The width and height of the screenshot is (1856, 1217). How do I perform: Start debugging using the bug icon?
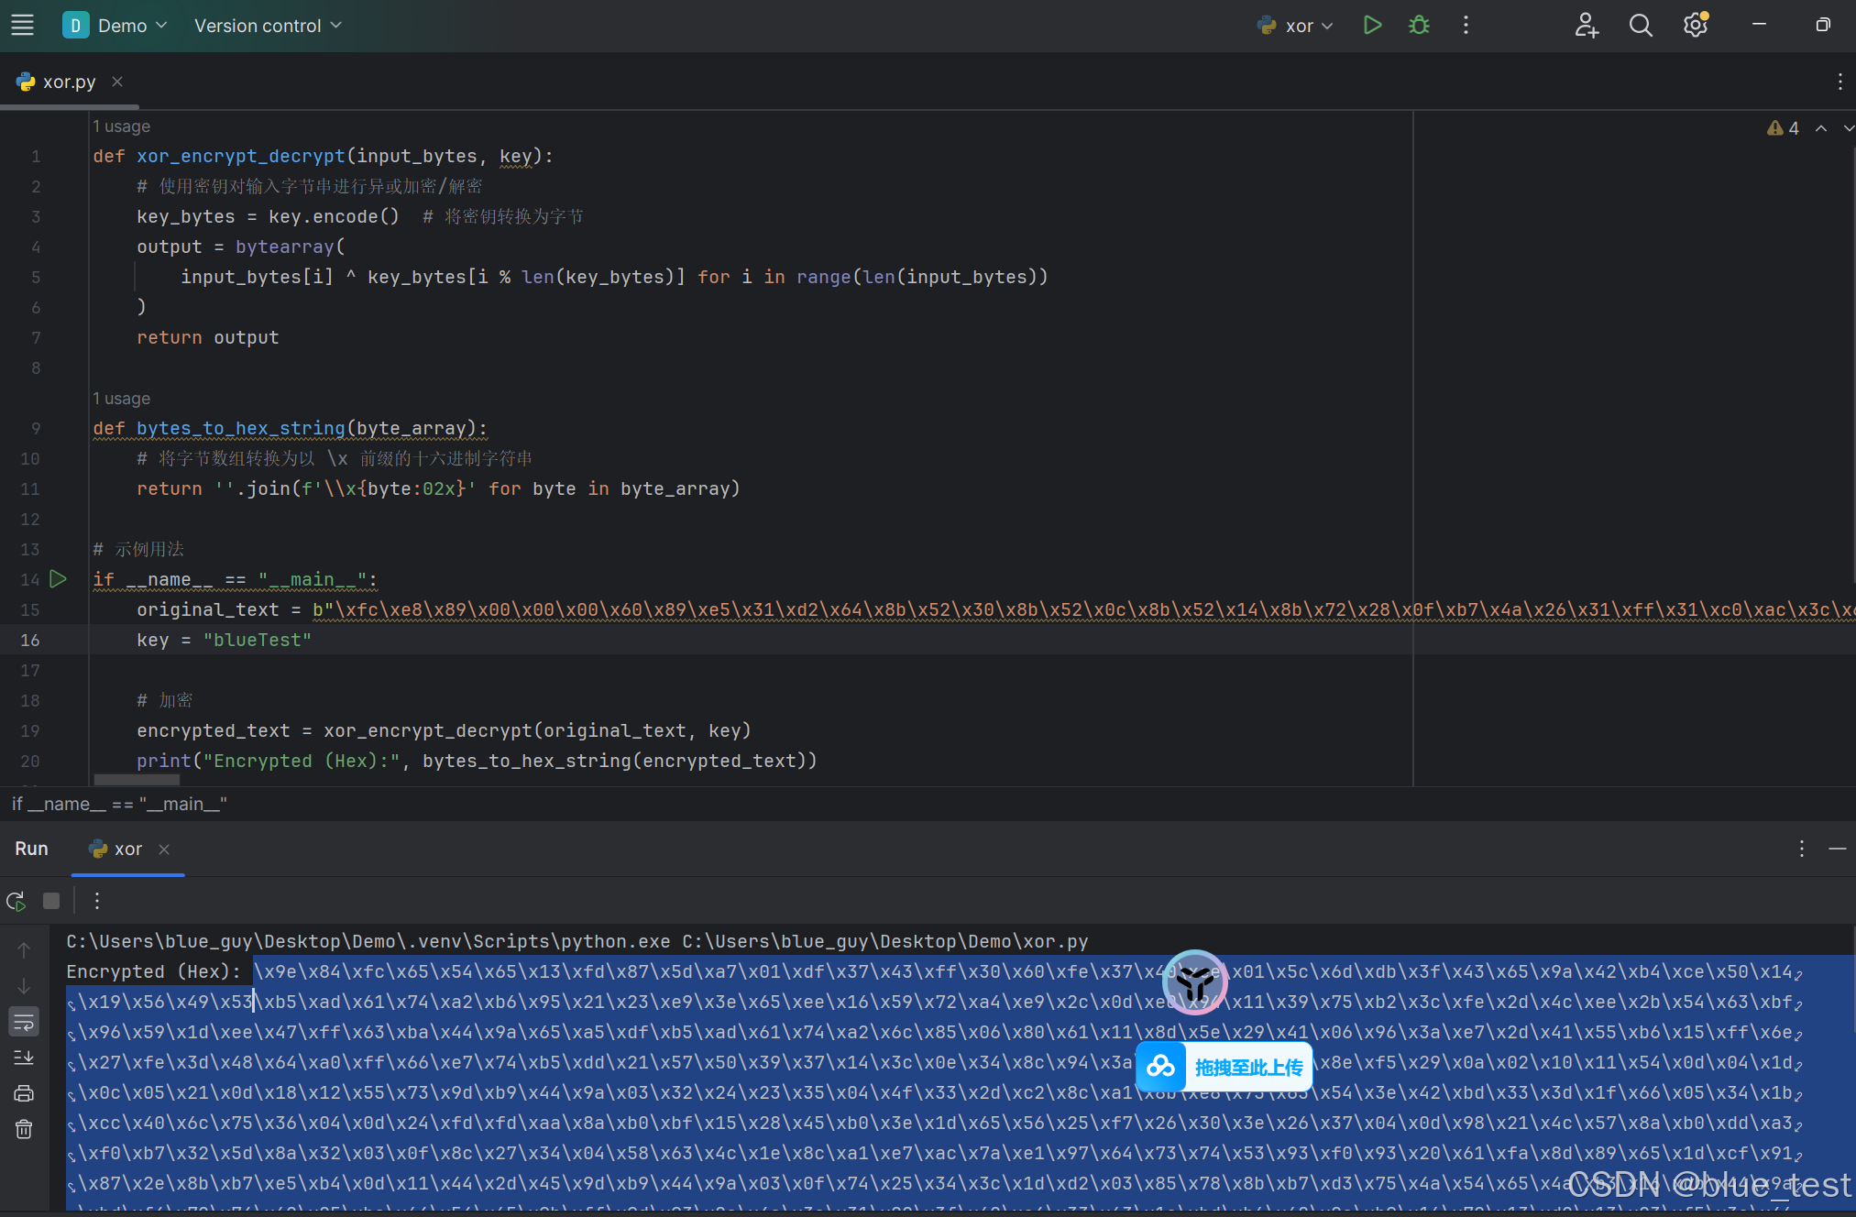1418,25
